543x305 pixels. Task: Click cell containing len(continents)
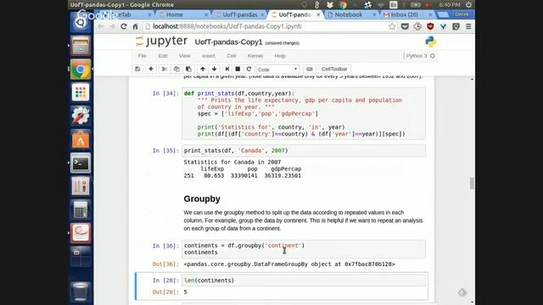[304, 280]
